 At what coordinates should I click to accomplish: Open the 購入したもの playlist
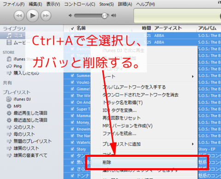tap(26, 73)
